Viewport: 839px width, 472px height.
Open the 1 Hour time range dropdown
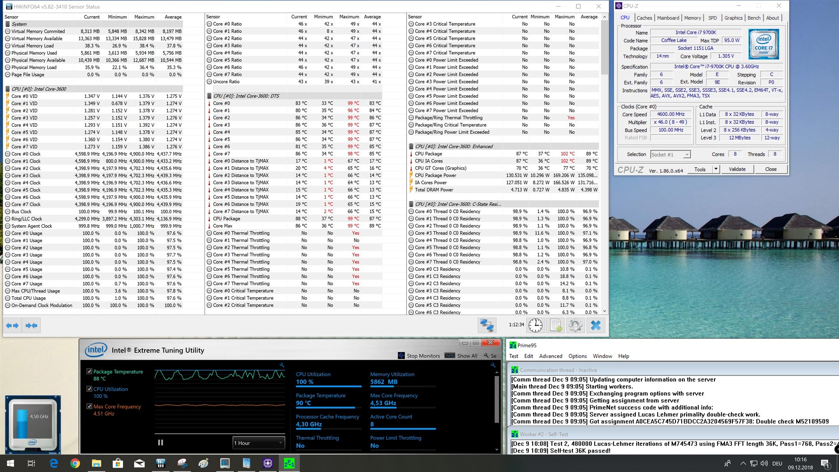point(259,443)
